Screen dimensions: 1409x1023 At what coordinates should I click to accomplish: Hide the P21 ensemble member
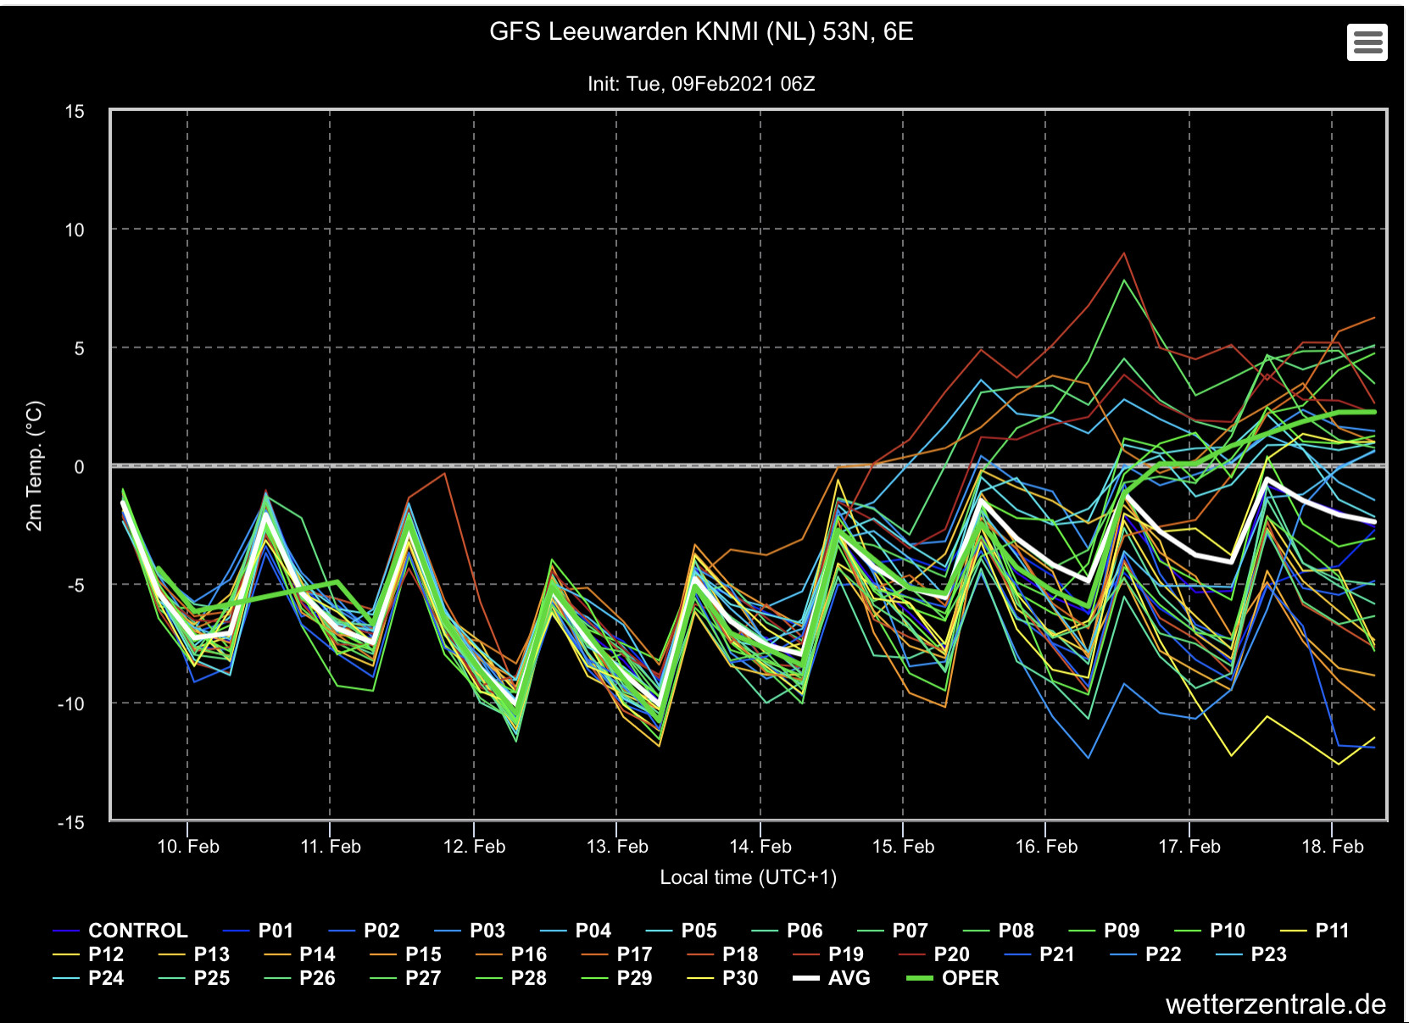pyautogui.click(x=1039, y=954)
